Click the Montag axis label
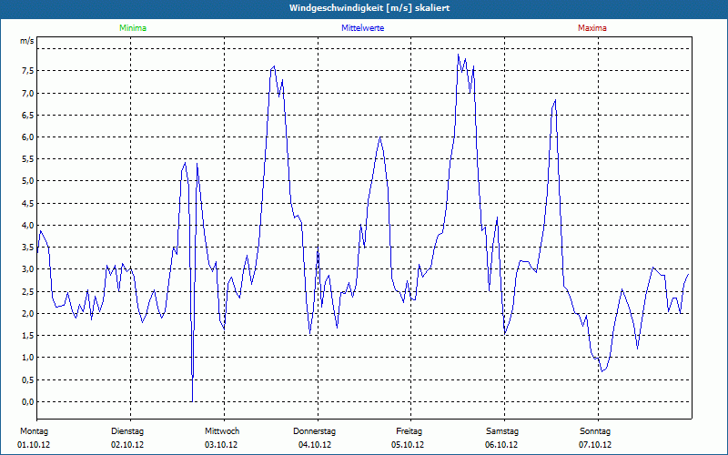This screenshot has height=455, width=728. (x=34, y=431)
